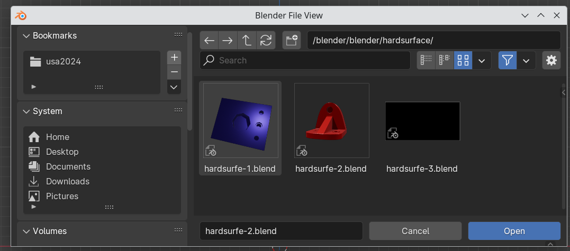The width and height of the screenshot is (570, 251).
Task: Select hardsurfe-3.blend black thumbnail
Action: (x=422, y=121)
